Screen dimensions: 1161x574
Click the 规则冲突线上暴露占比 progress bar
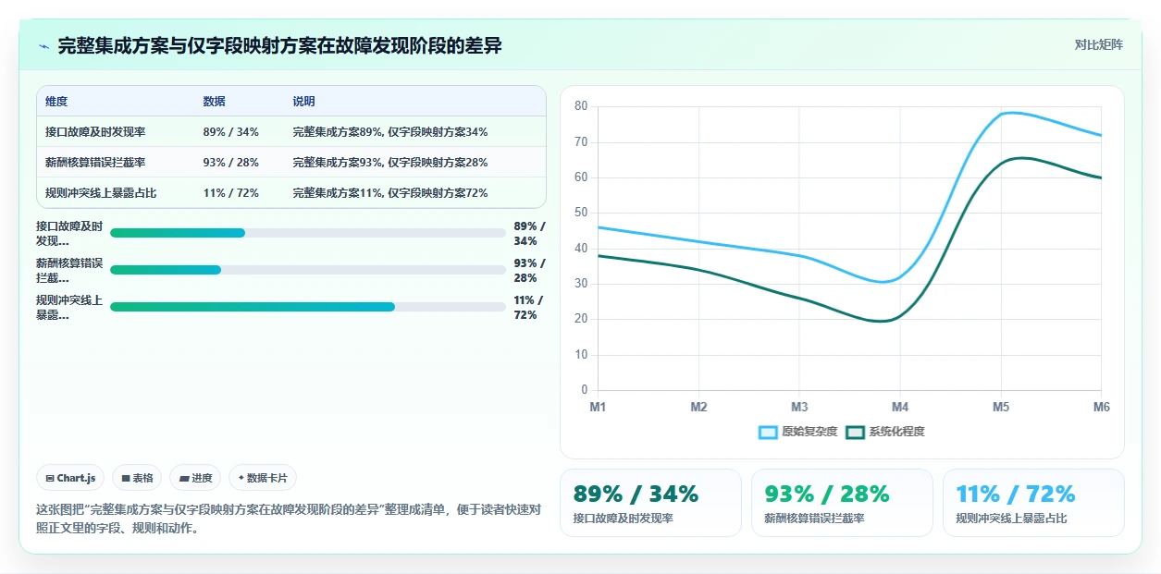(x=308, y=307)
